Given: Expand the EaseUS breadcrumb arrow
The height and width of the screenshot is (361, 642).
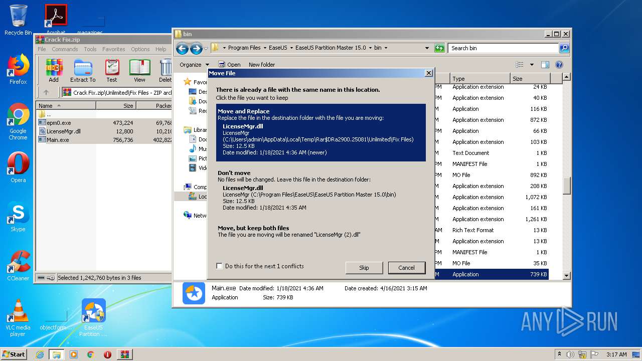Looking at the screenshot, I should click(291, 48).
